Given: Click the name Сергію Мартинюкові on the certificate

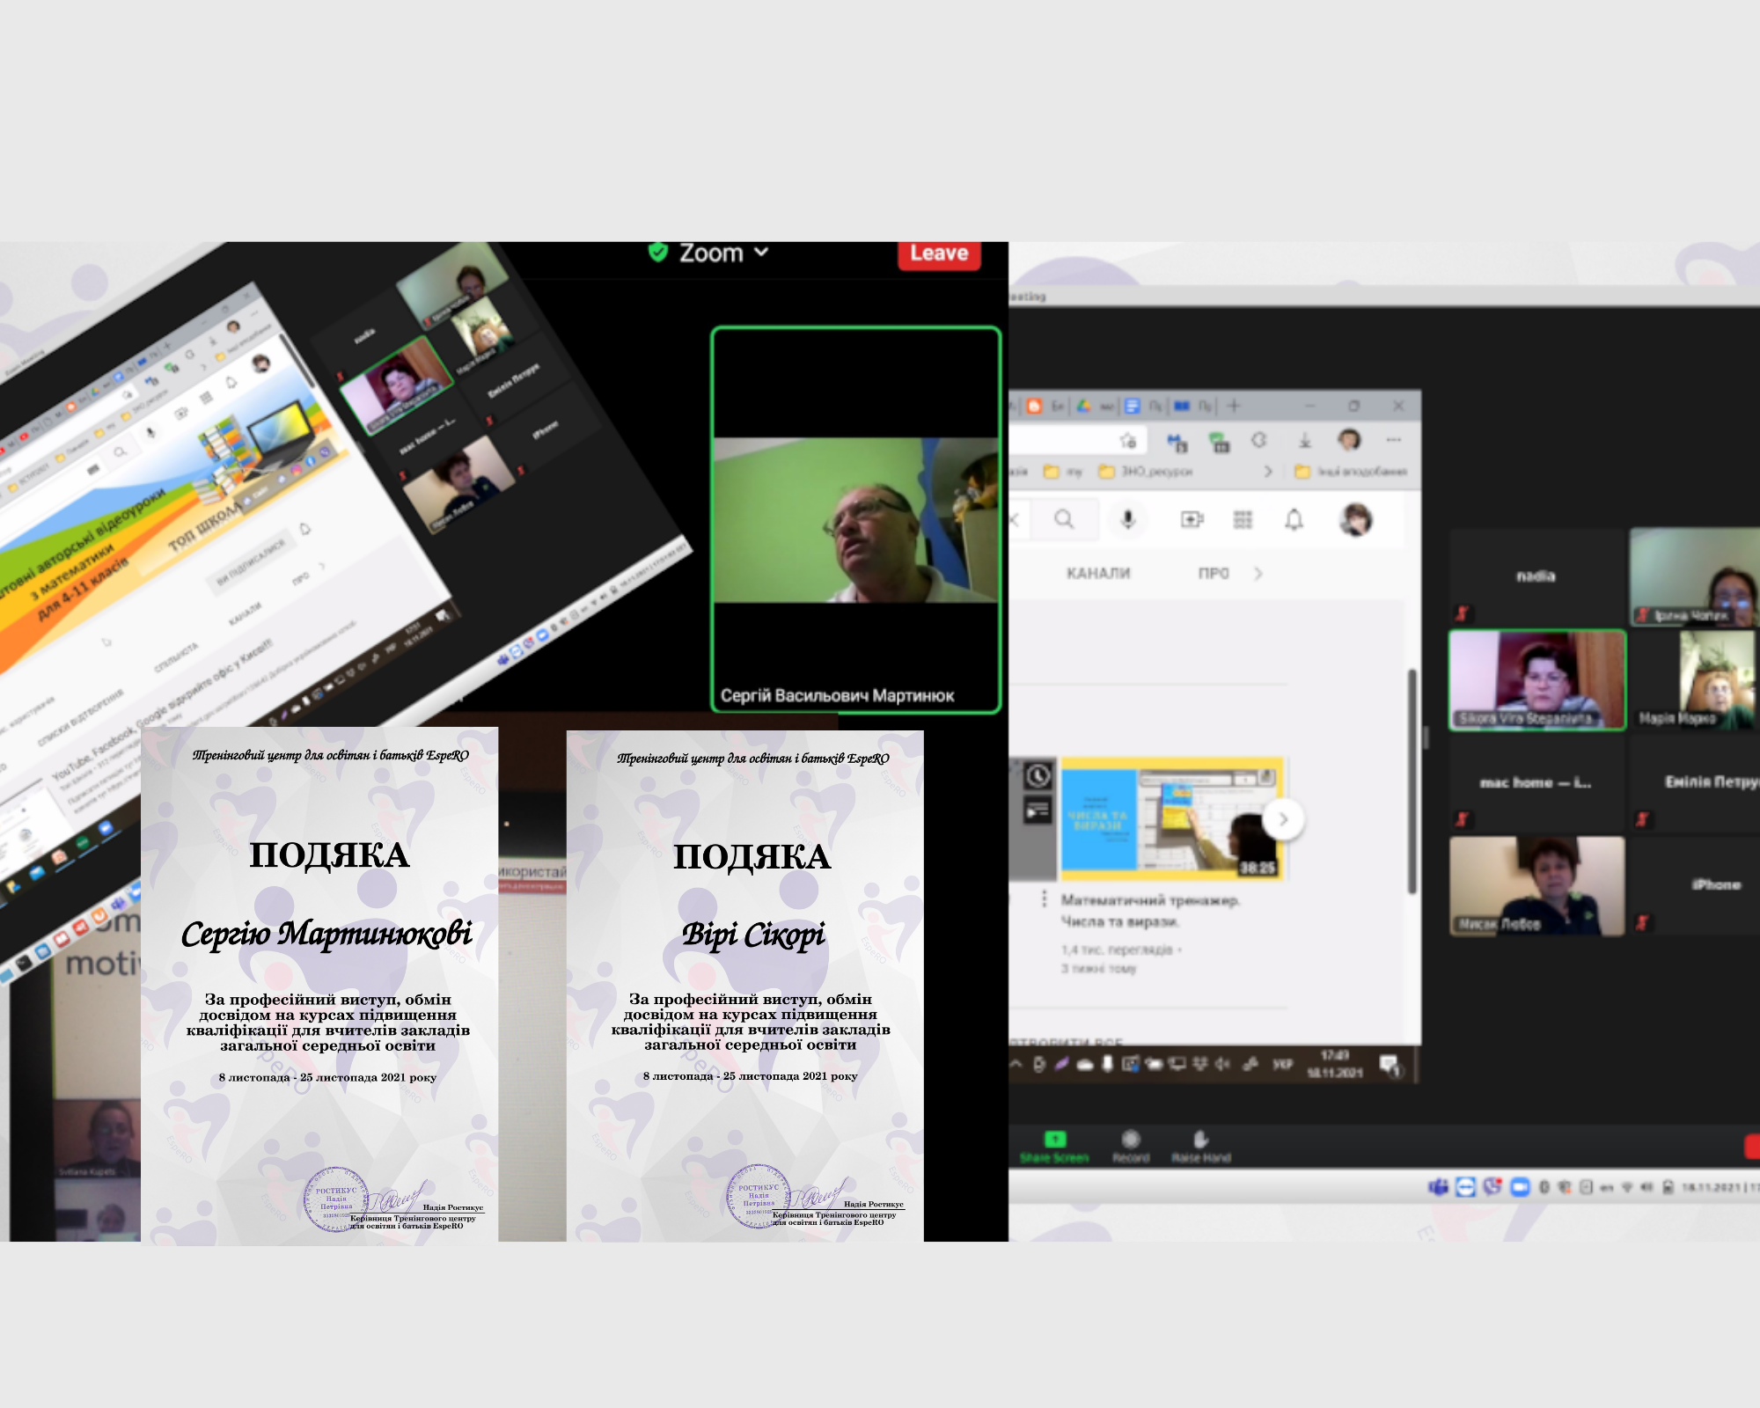Looking at the screenshot, I should 326,935.
